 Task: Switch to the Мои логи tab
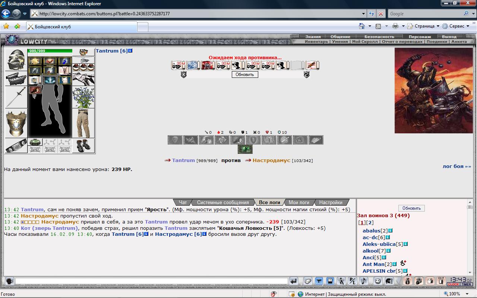point(299,202)
